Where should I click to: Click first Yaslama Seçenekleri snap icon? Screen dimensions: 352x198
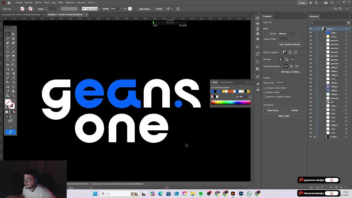tap(286, 66)
